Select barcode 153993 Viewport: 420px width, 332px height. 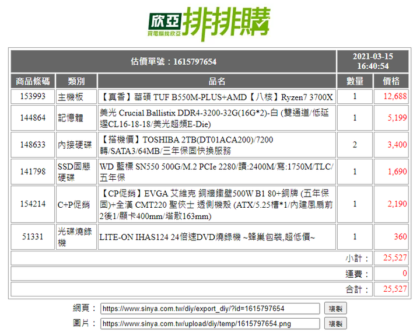point(33,96)
